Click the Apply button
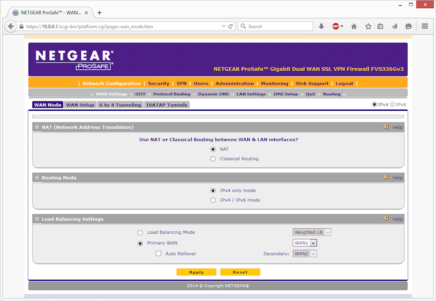Viewport: 436px width, 301px height. pyautogui.click(x=196, y=272)
